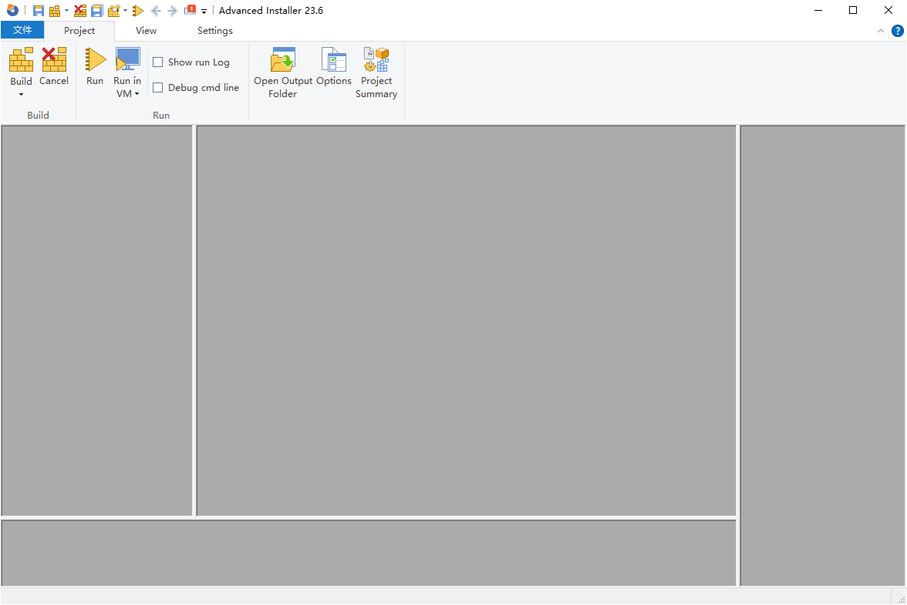This screenshot has height=605, width=907.
Task: Run the installer using the yellow arrow toolbar icon
Action: pos(137,10)
